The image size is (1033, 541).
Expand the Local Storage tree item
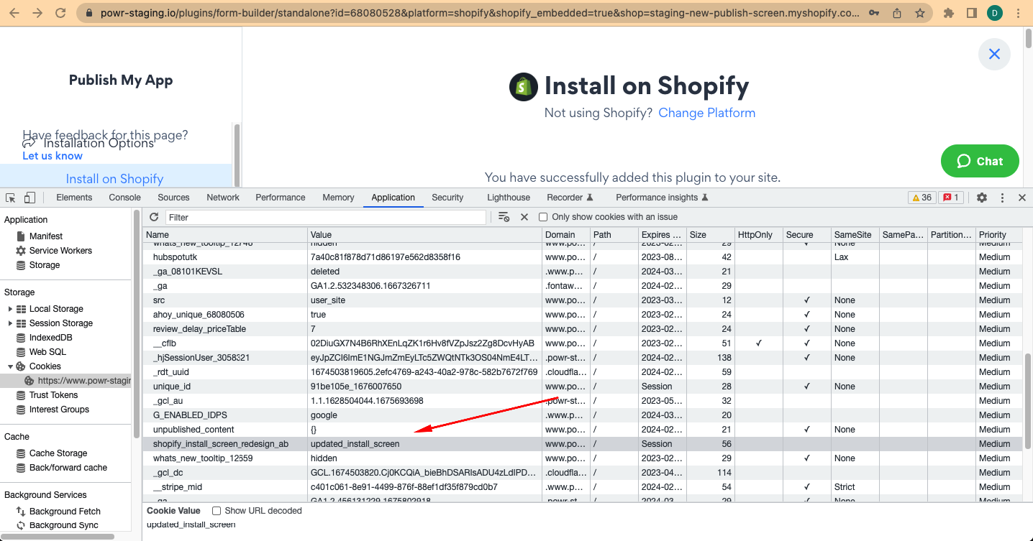[x=10, y=309]
